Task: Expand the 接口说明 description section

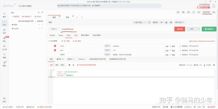Action: click(140, 22)
